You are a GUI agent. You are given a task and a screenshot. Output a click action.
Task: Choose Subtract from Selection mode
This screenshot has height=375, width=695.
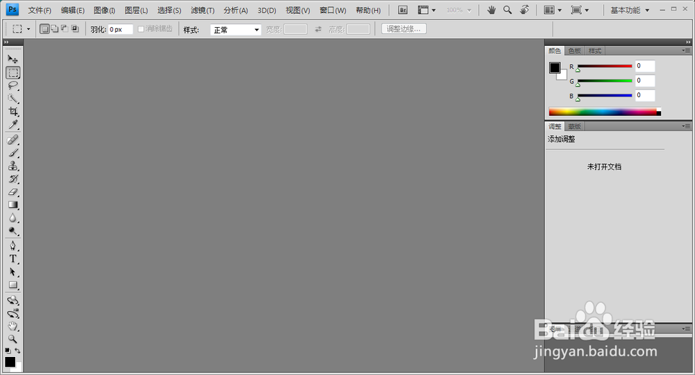(65, 29)
